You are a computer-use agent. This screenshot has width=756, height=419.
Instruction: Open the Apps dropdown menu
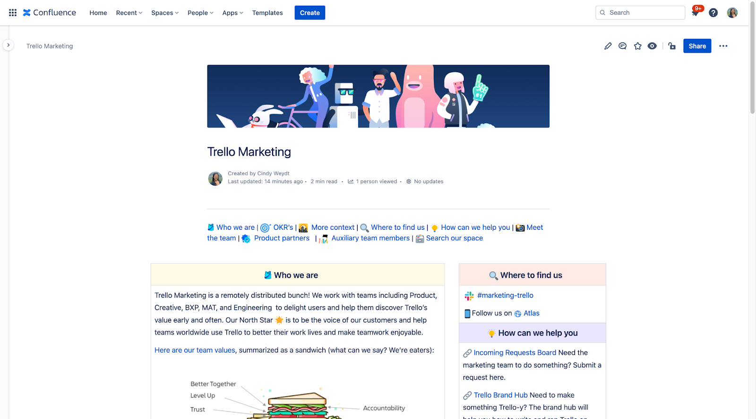pyautogui.click(x=232, y=13)
